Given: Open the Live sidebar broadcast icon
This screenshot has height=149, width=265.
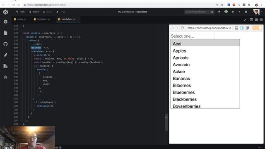Looking at the screenshot, I should [5, 77].
